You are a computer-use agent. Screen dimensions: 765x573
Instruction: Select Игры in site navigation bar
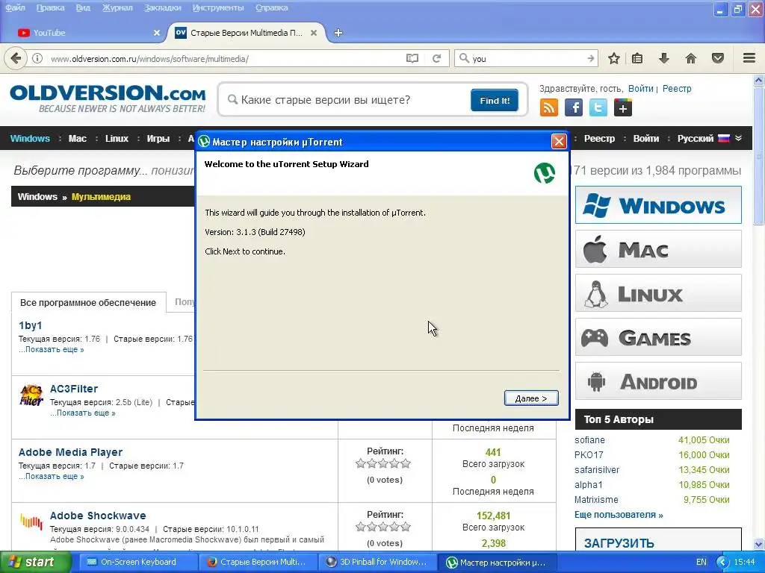(158, 138)
